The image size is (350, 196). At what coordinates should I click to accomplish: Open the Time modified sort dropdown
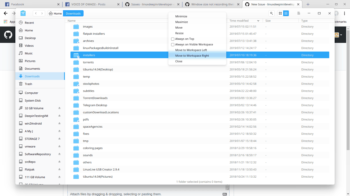pyautogui.click(x=258, y=21)
